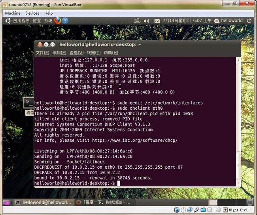Click the VirtualBox shared folders icon
This screenshot has width=257, height=215.
point(203,210)
